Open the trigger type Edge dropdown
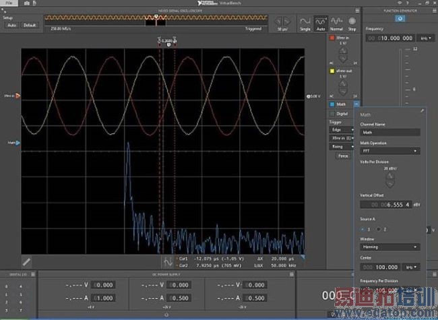438x320 pixels. 342,129
